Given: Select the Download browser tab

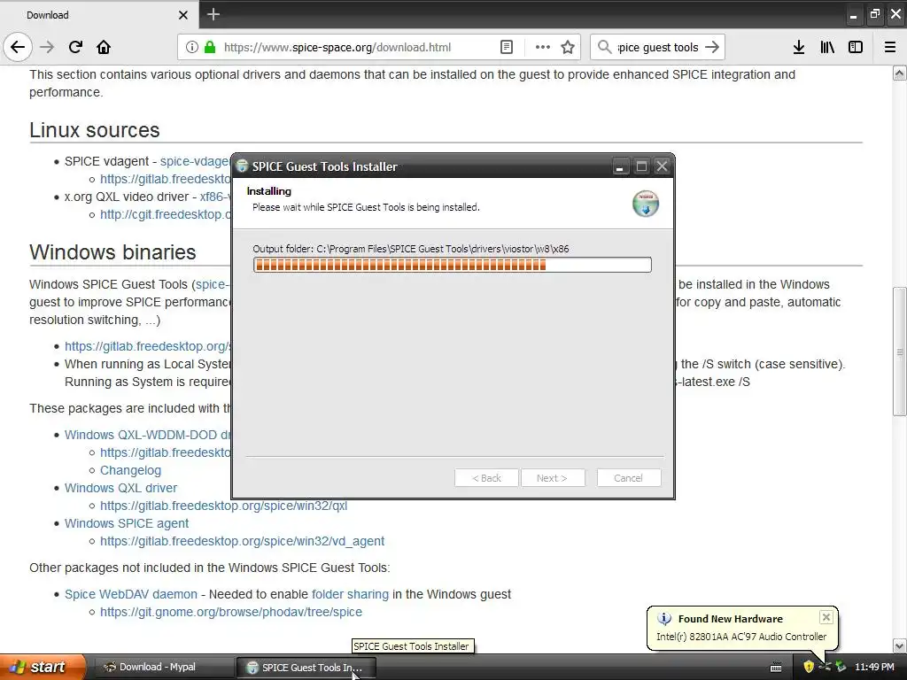Looking at the screenshot, I should pos(99,15).
